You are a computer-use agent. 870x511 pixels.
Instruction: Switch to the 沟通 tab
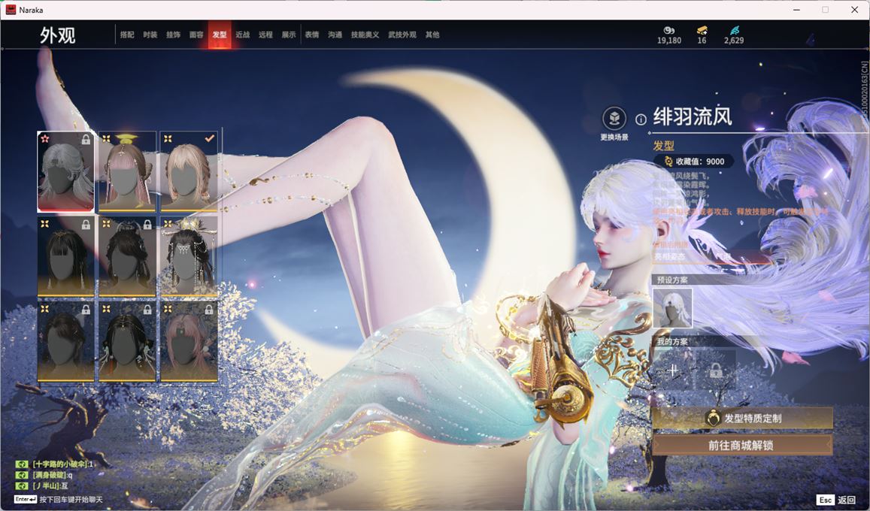[335, 35]
